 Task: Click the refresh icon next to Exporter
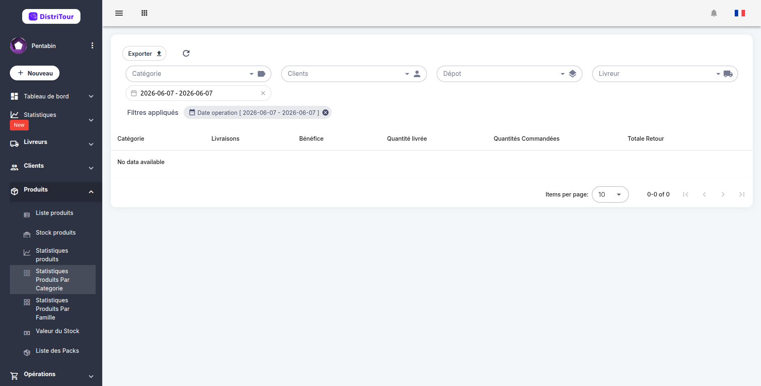tap(186, 53)
